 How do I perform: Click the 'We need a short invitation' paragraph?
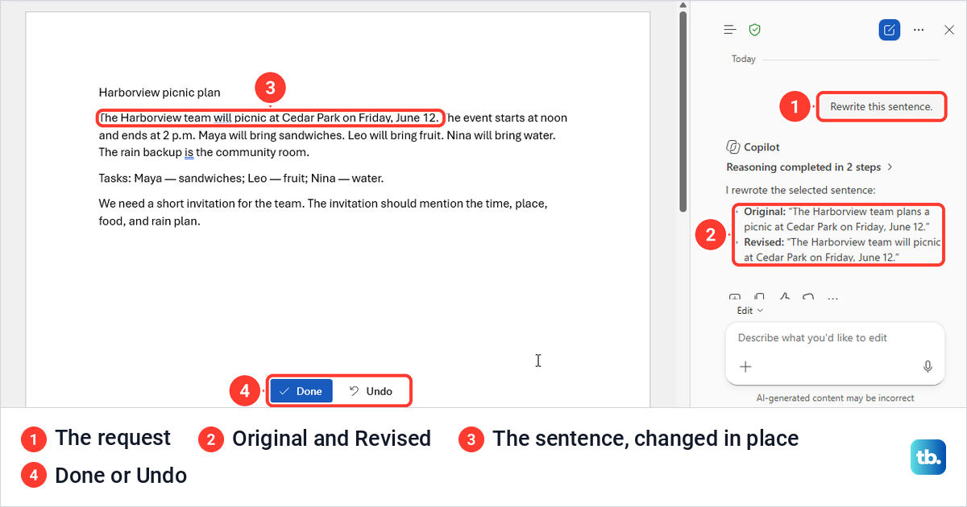323,212
